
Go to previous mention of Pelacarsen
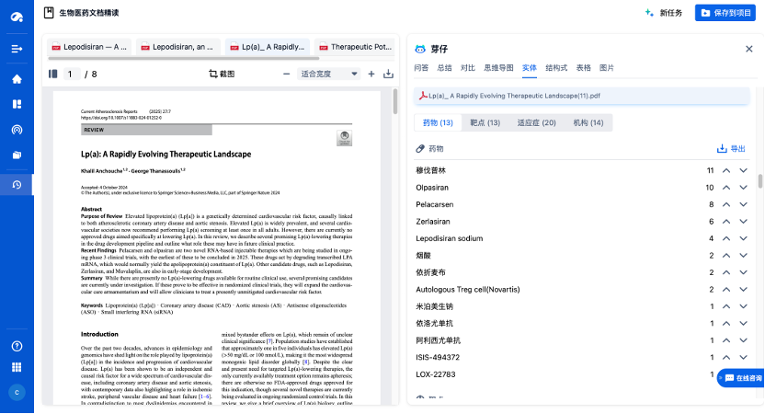726,203
